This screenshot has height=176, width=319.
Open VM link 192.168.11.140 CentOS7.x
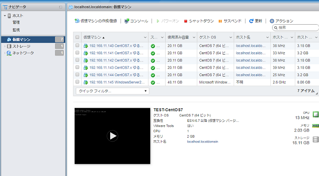[x=116, y=46]
